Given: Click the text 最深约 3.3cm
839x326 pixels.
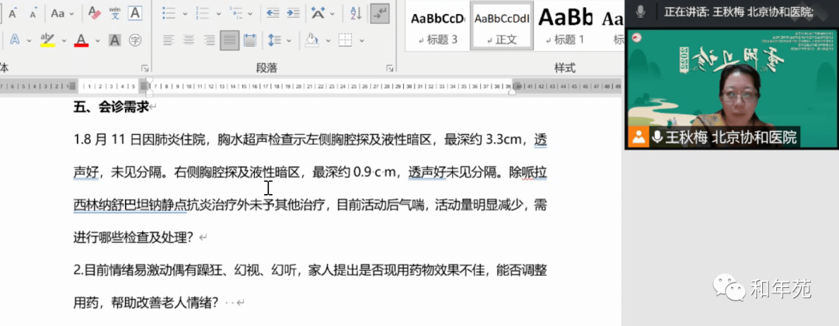Looking at the screenshot, I should [482, 140].
